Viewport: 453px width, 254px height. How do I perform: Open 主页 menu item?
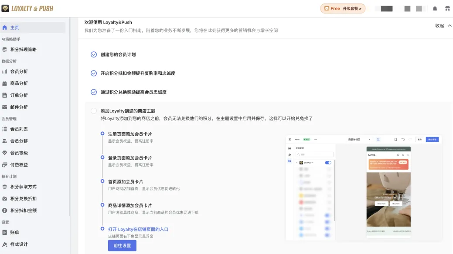tap(33, 28)
